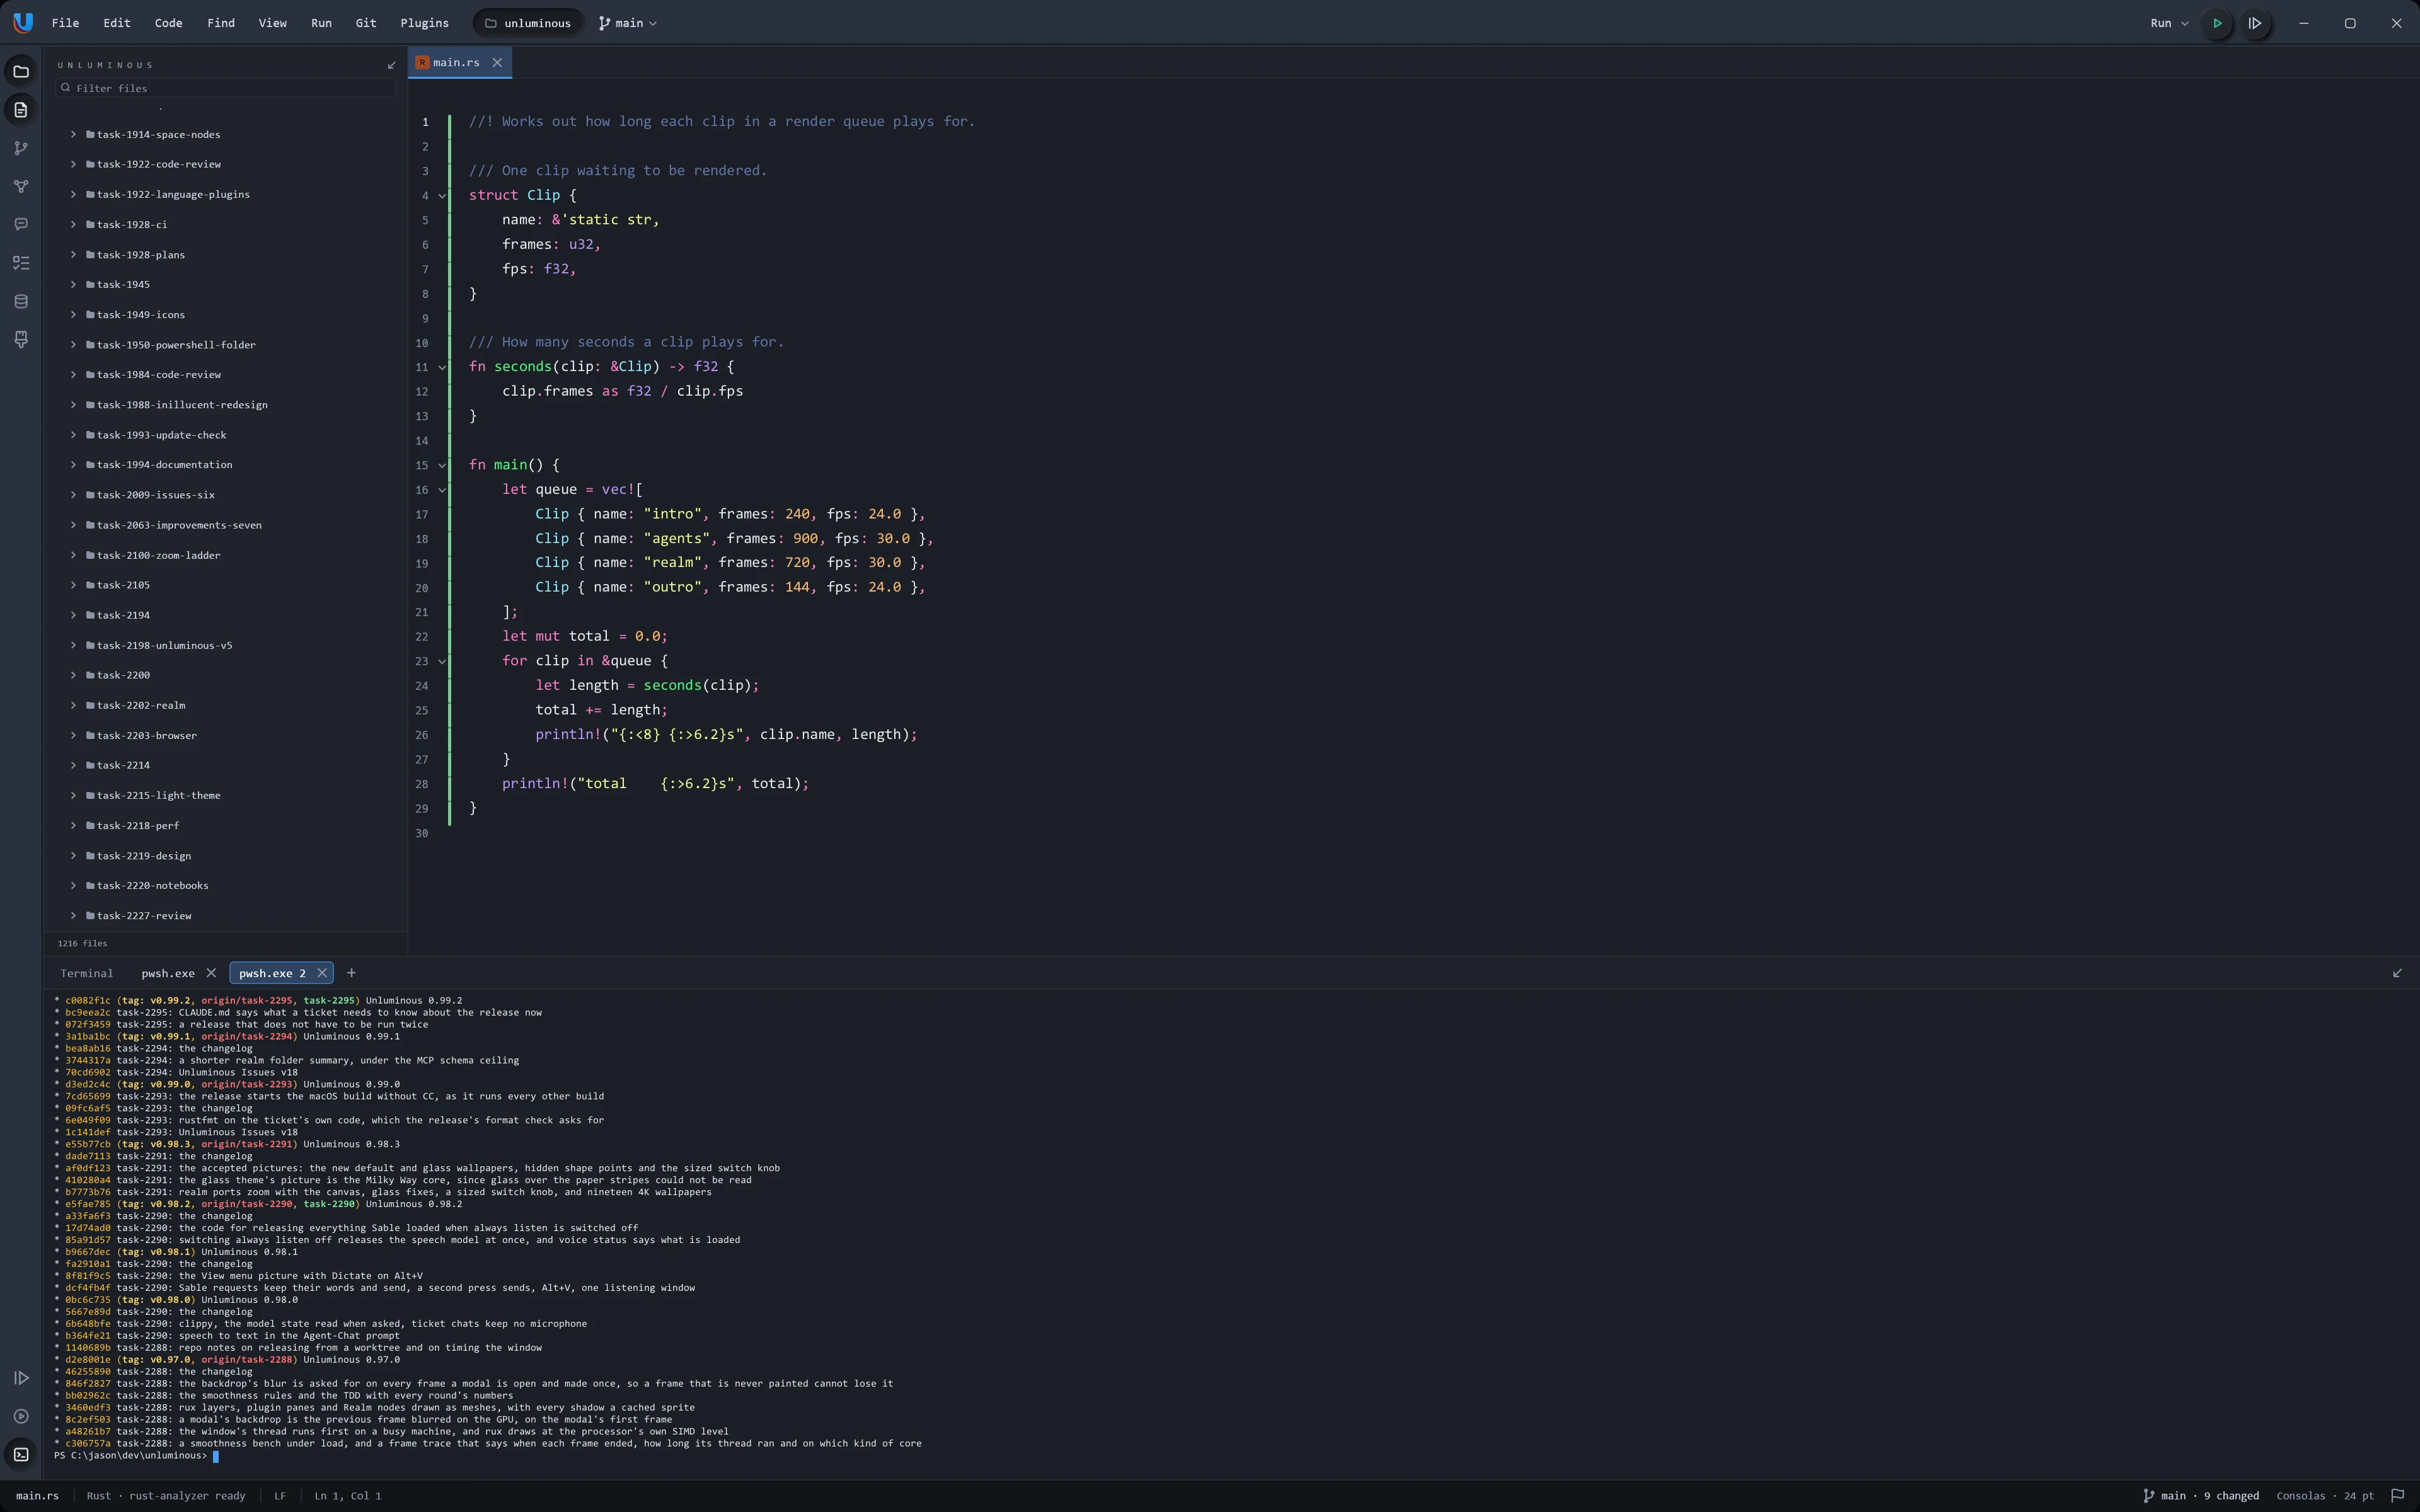The height and width of the screenshot is (1512, 2420).
Task: Run the program with the green play button
Action: click(x=2217, y=23)
